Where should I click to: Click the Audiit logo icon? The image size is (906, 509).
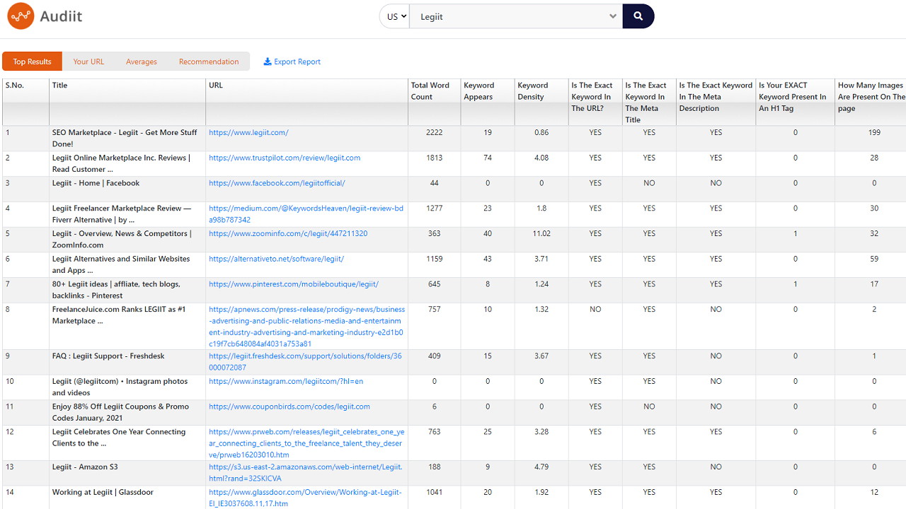[x=21, y=16]
